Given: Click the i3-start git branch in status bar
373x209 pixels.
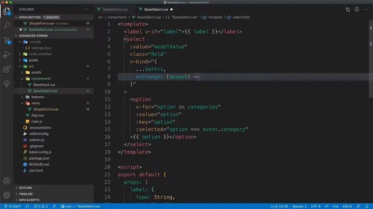Looking at the screenshot, I should (x=13, y=207).
